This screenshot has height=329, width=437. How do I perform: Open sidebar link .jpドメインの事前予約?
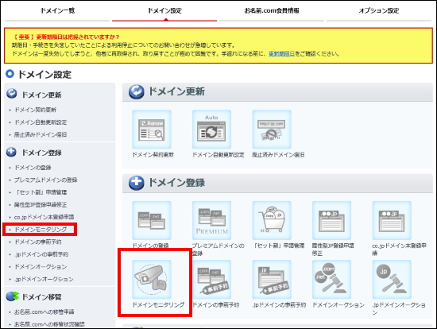[41, 254]
